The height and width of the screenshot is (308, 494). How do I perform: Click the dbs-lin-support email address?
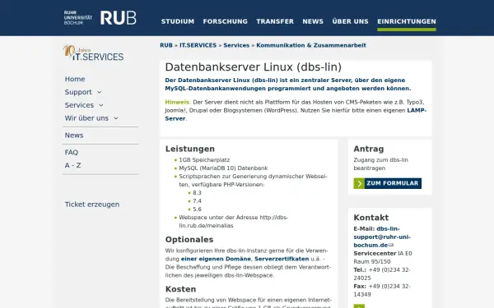382,237
